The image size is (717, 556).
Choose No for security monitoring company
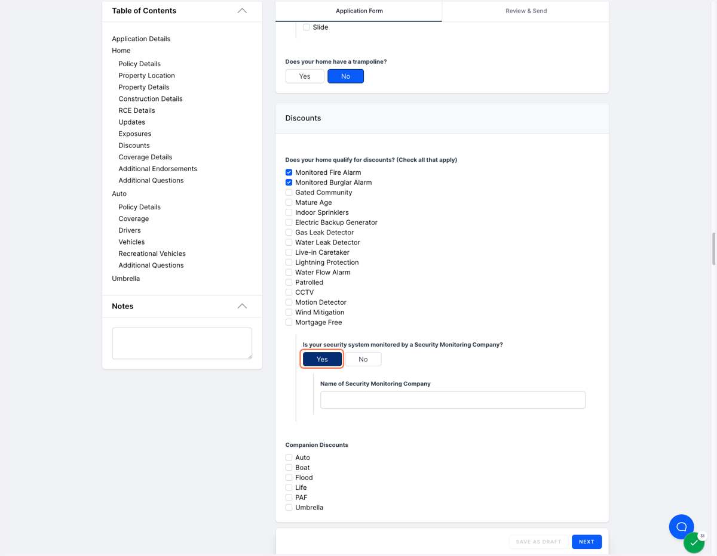click(363, 359)
